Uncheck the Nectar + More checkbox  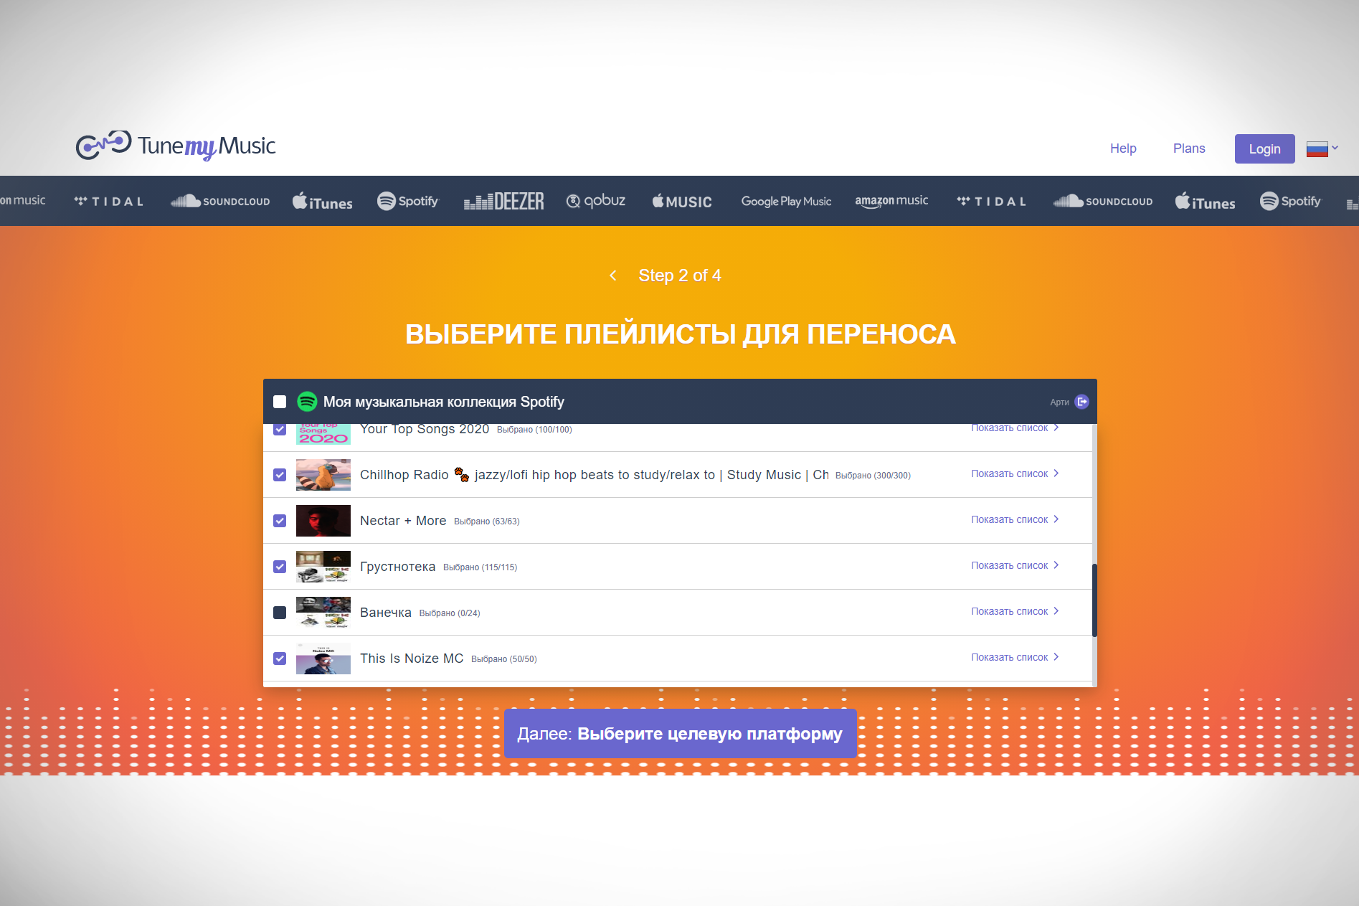280,521
